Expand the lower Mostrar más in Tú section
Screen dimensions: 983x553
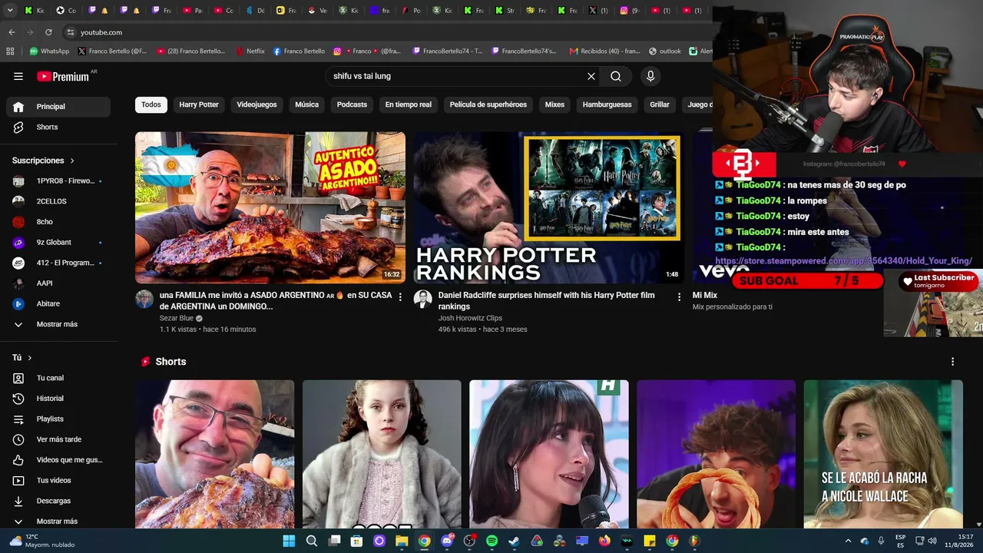(x=57, y=522)
